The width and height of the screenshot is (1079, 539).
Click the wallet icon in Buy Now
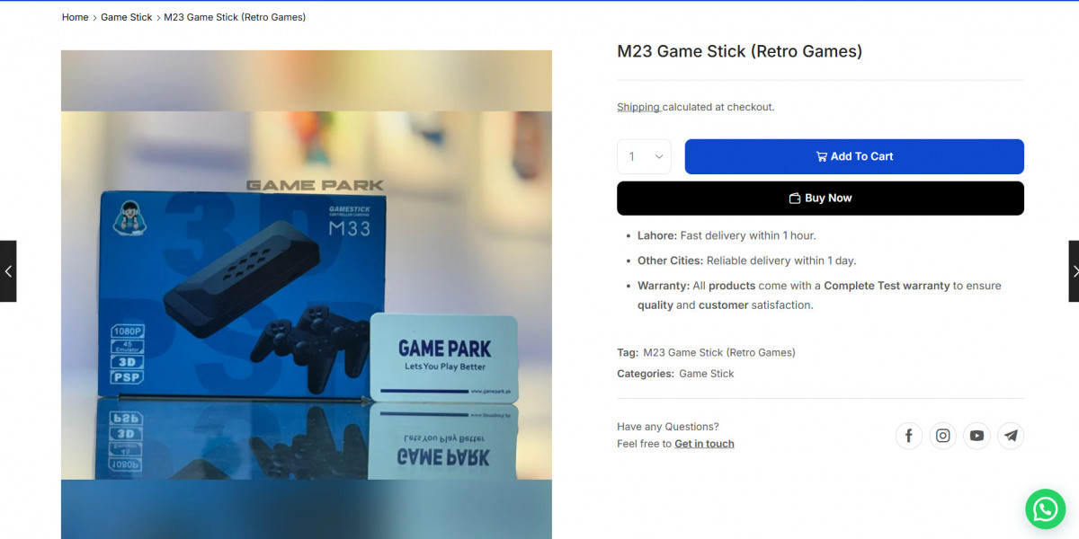pos(795,199)
